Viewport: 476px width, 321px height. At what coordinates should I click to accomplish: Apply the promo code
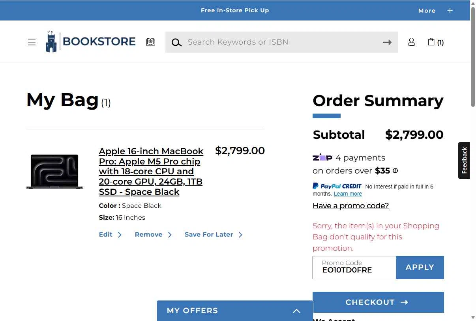coord(420,267)
